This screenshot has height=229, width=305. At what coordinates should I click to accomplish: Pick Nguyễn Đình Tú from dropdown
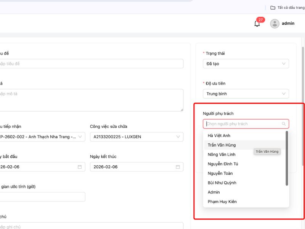[223, 164]
